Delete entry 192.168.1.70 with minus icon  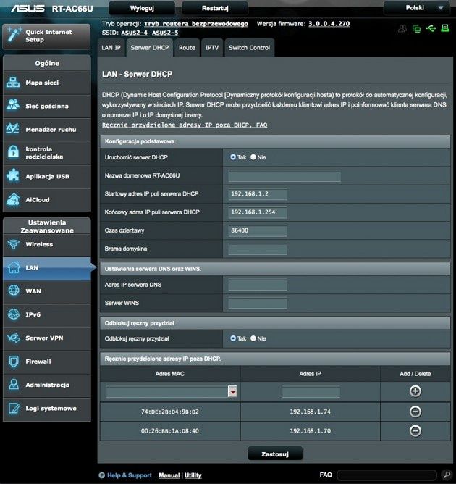(x=415, y=430)
